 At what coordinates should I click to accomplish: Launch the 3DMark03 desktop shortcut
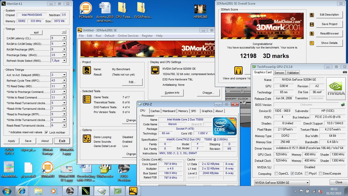[x=48, y=170]
